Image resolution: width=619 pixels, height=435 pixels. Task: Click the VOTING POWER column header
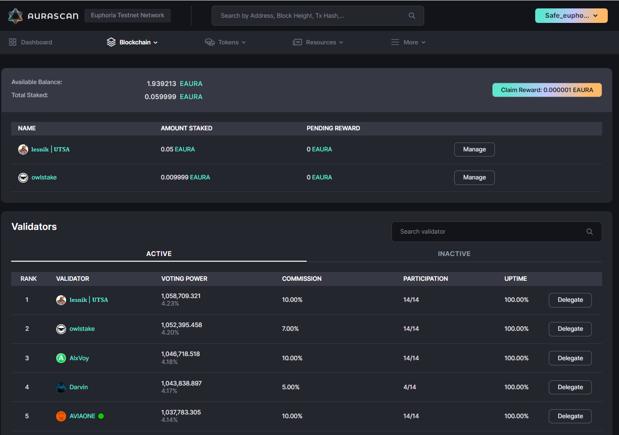point(184,279)
